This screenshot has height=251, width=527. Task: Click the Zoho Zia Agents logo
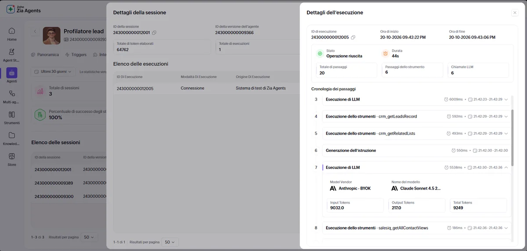[x=24, y=9]
